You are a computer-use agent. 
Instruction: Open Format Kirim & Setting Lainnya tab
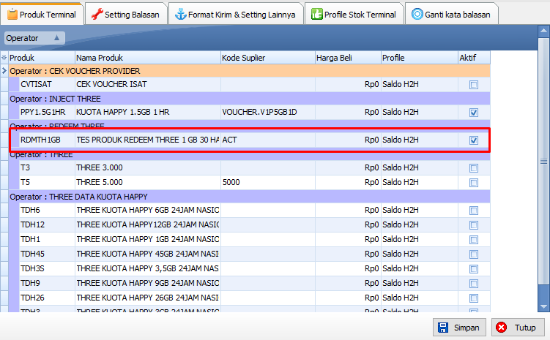coord(235,15)
